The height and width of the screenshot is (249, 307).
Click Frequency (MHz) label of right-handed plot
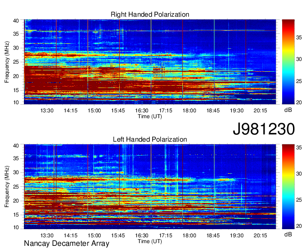(x=7, y=62)
